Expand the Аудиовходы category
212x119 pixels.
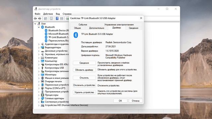point(39,44)
